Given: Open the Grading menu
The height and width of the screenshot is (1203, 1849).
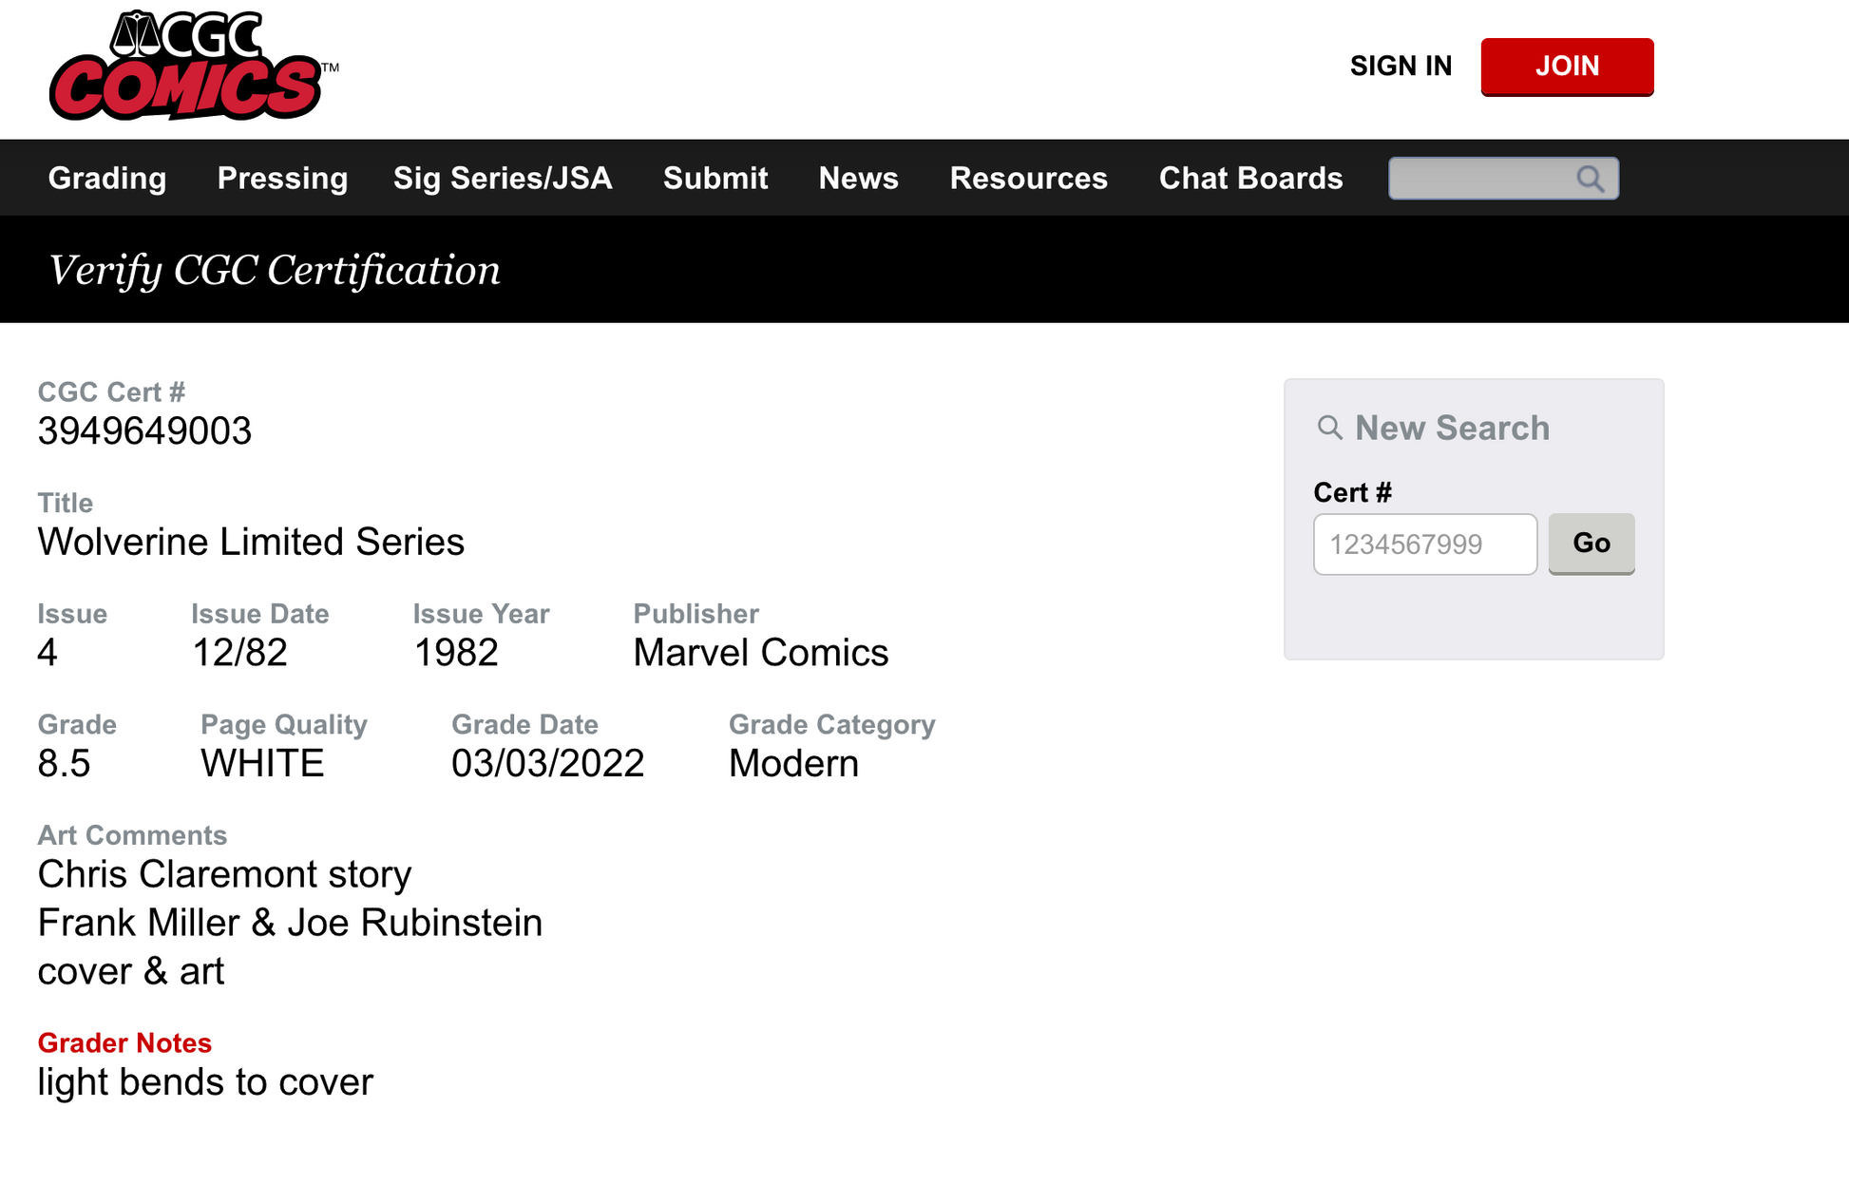Looking at the screenshot, I should click(107, 179).
